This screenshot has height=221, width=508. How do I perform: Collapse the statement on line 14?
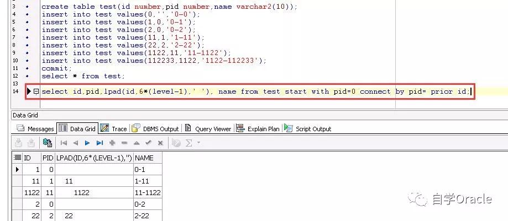(x=36, y=91)
